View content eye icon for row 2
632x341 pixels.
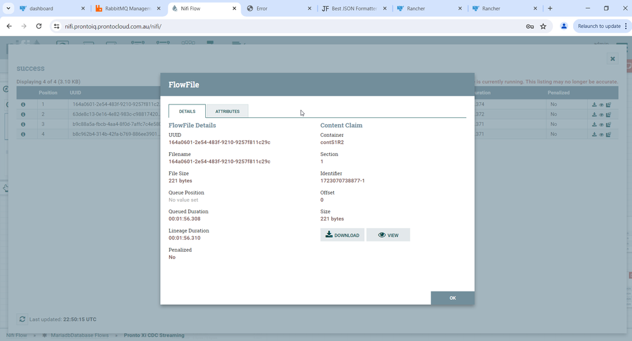[602, 115]
